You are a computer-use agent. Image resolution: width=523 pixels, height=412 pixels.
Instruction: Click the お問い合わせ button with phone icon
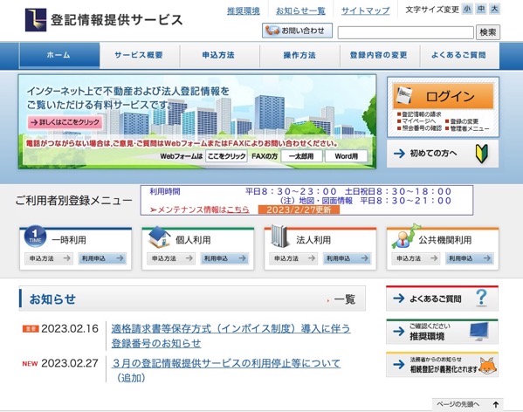click(x=297, y=31)
